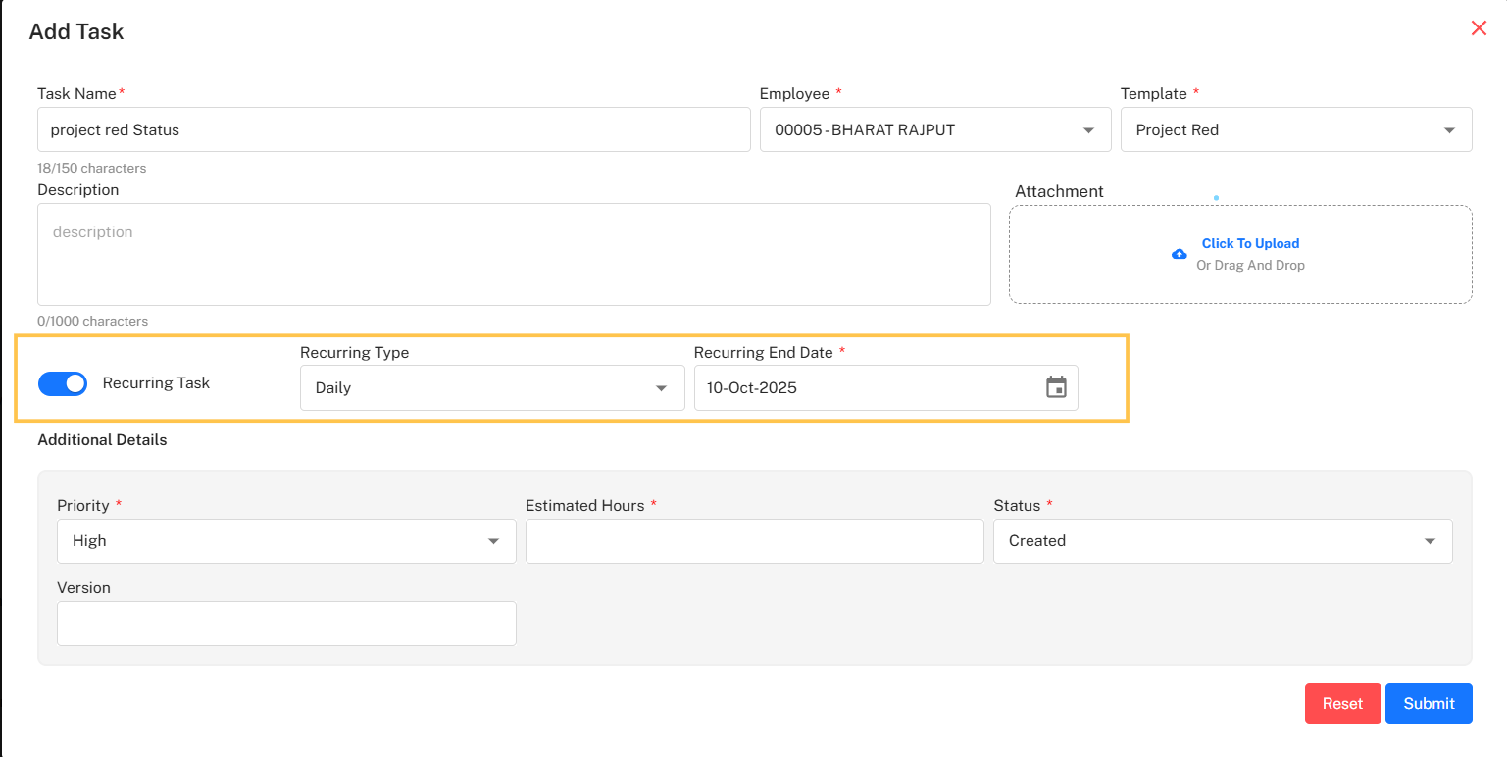Viewport: 1507px width, 757px height.
Task: Open the Recurring Type dropdown
Action: [491, 388]
